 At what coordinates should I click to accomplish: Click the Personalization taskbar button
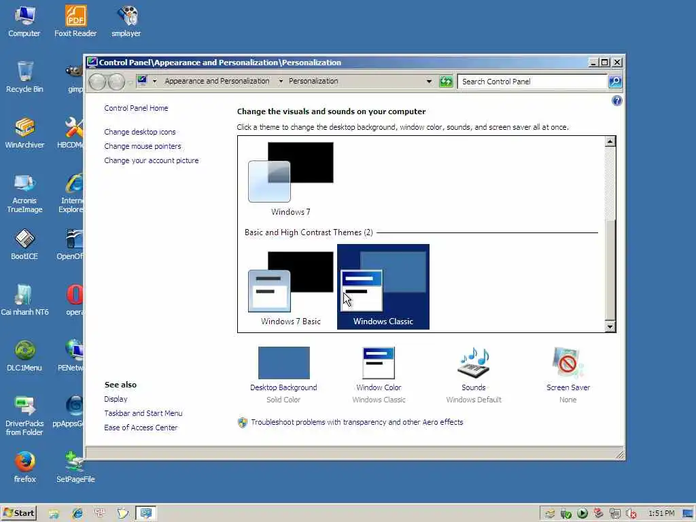point(145,514)
